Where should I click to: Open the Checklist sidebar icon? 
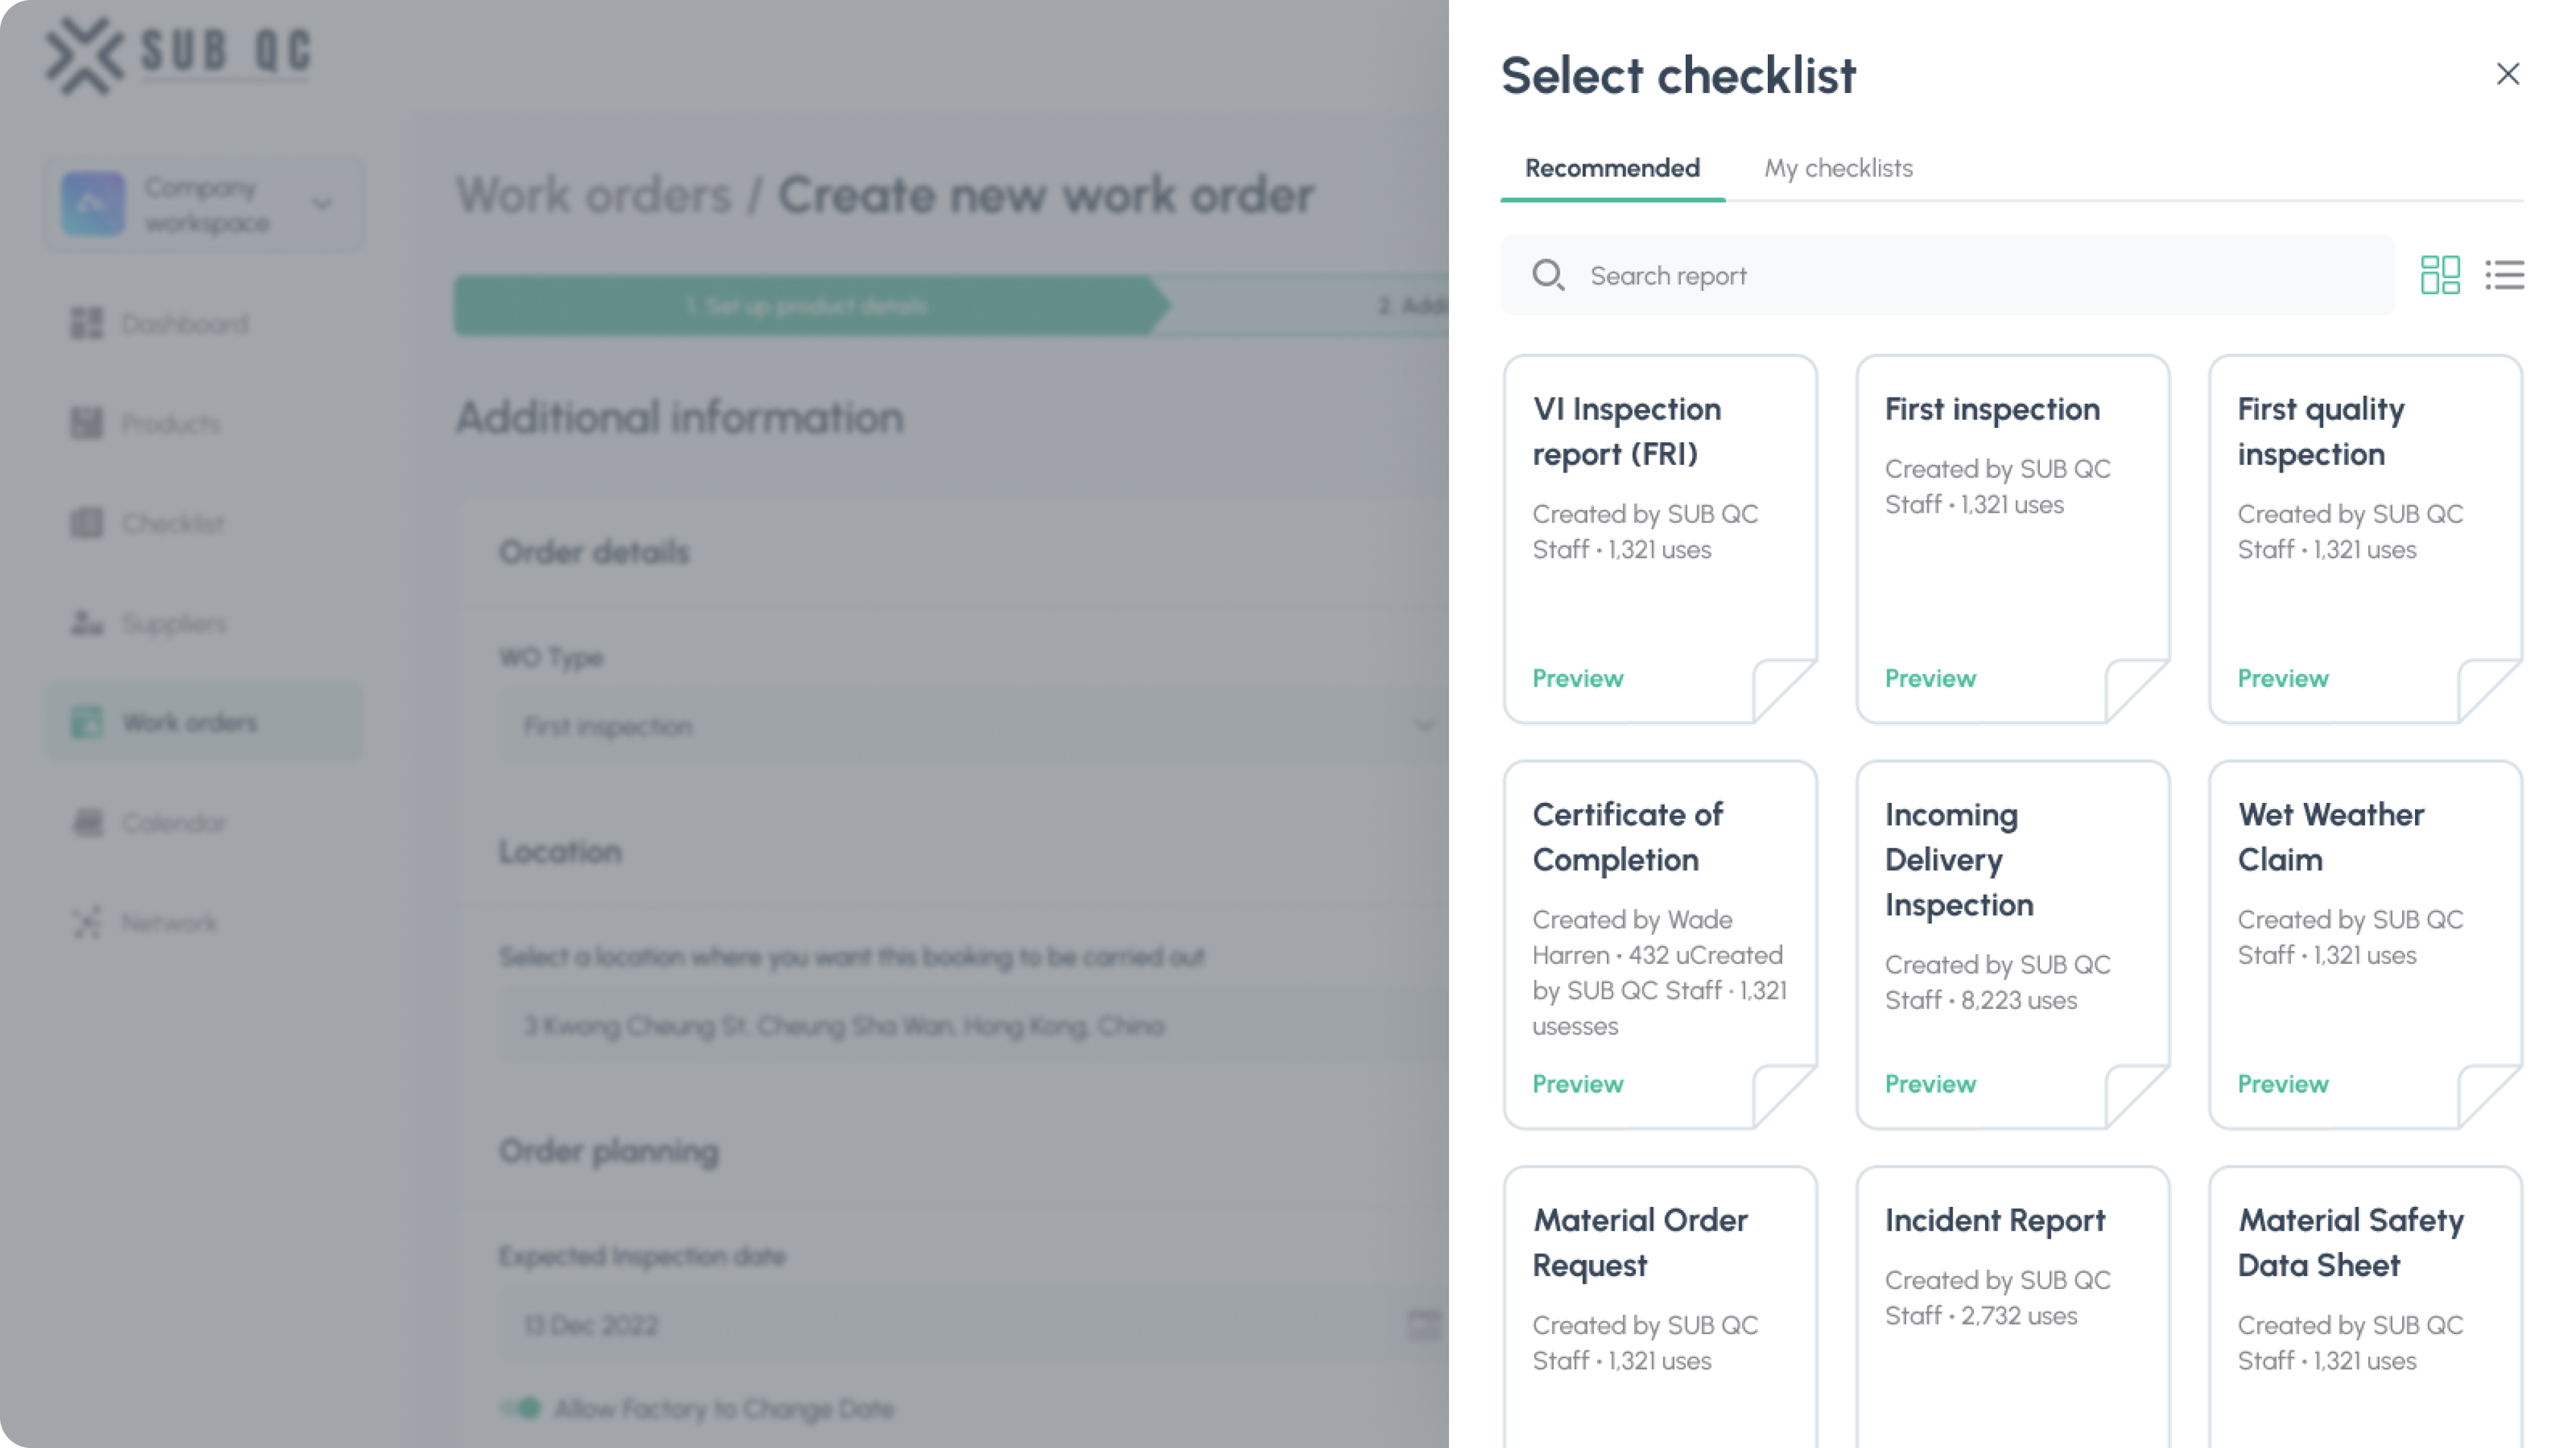[x=86, y=522]
